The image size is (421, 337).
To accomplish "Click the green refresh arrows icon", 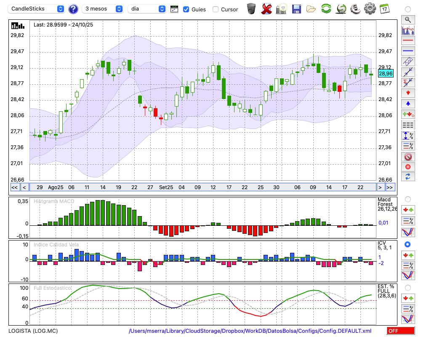I will click(x=326, y=9).
